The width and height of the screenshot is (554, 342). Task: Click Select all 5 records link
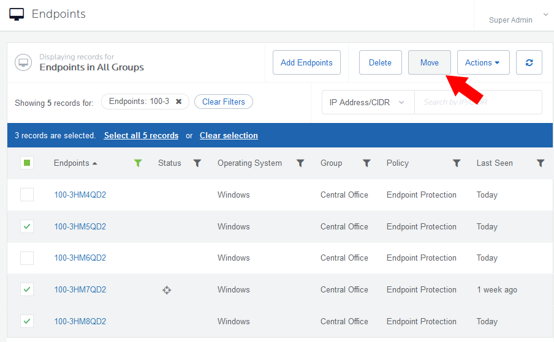[x=141, y=135]
